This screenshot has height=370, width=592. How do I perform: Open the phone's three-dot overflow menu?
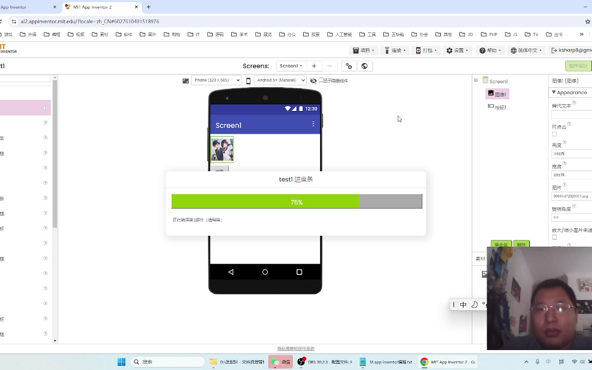313,124
